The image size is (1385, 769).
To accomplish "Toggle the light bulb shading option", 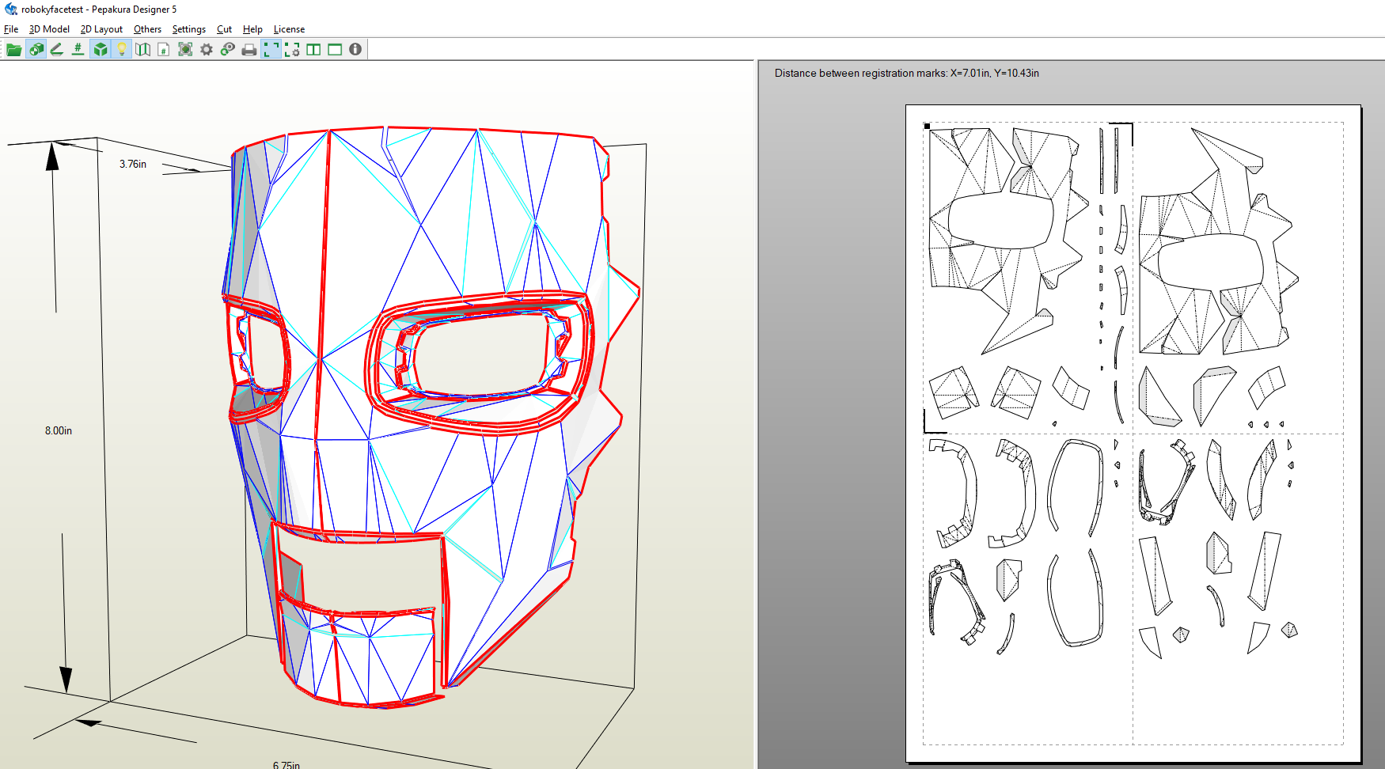I will tap(121, 48).
